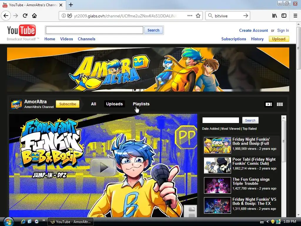Click the AmorAltra channel banner
301x226 pixels.
pyautogui.click(x=148, y=69)
